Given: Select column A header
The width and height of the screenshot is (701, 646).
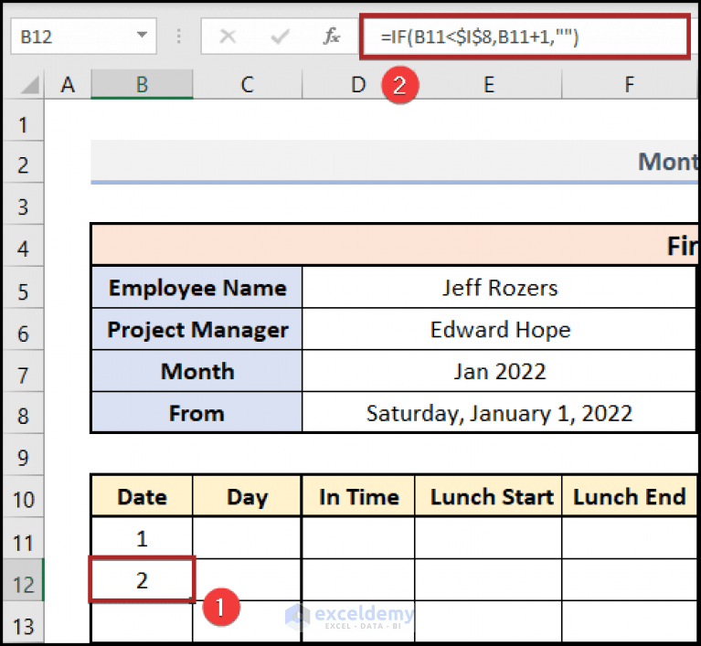Looking at the screenshot, I should click(x=68, y=84).
